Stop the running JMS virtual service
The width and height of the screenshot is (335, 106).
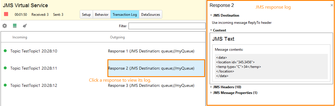[6, 14]
